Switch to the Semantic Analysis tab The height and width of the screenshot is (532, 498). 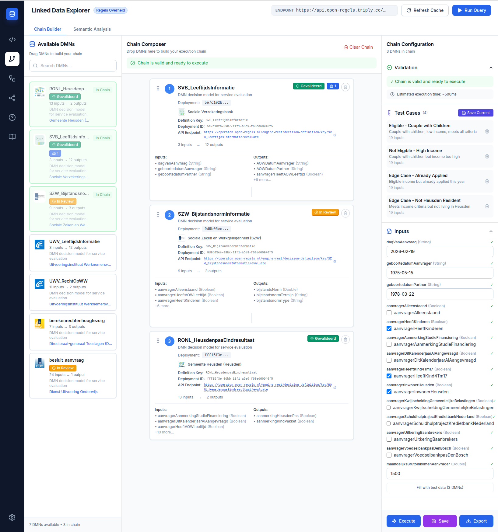coord(92,29)
